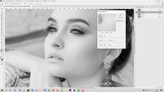Select the Rectangular Marquee tool

click(2, 11)
